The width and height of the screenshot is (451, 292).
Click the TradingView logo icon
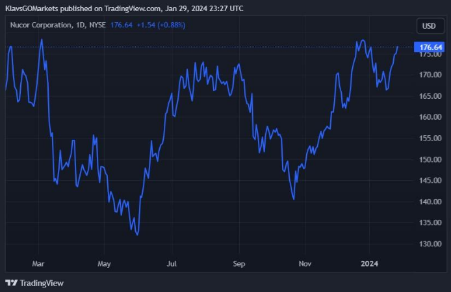tap(12, 283)
